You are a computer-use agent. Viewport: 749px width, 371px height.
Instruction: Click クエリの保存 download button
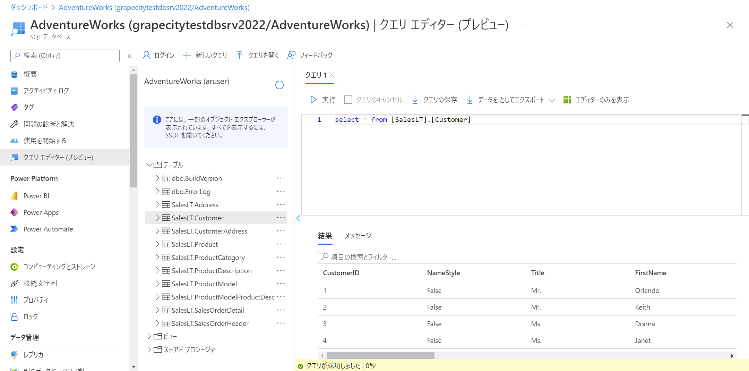coord(434,100)
